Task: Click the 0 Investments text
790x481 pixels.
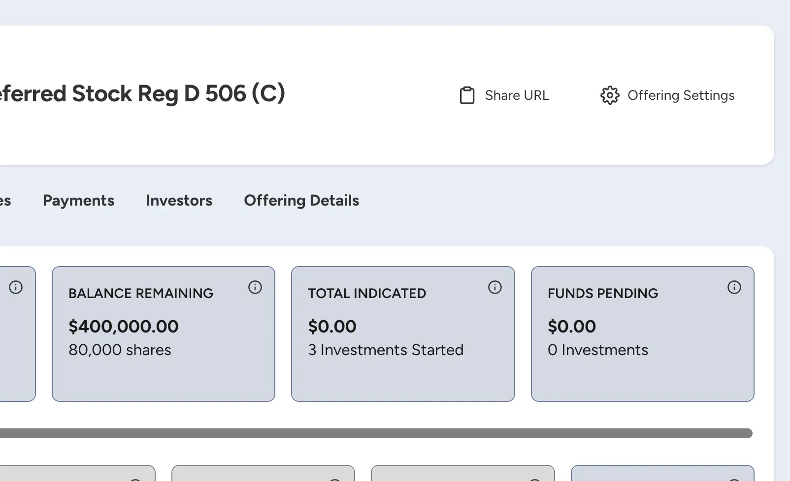Action: coord(598,350)
